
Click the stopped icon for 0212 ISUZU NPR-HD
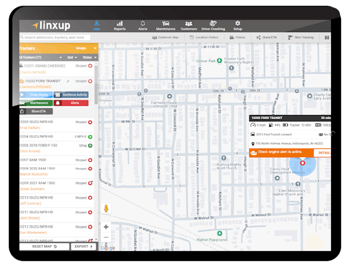click(x=90, y=227)
